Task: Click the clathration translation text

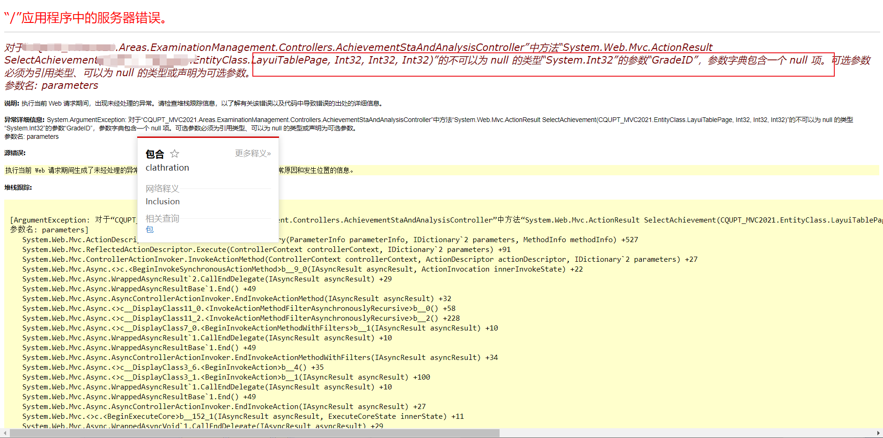Action: pos(167,167)
